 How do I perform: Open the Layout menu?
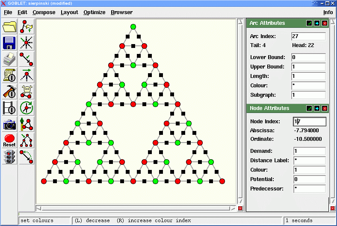pos(69,12)
